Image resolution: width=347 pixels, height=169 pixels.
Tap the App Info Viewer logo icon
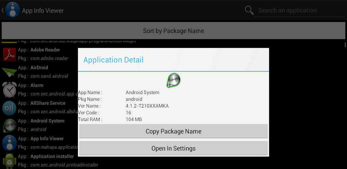tap(13, 10)
